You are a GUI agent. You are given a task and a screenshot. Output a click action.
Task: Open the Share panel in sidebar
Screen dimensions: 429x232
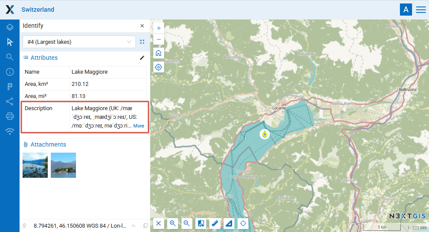pyautogui.click(x=10, y=101)
